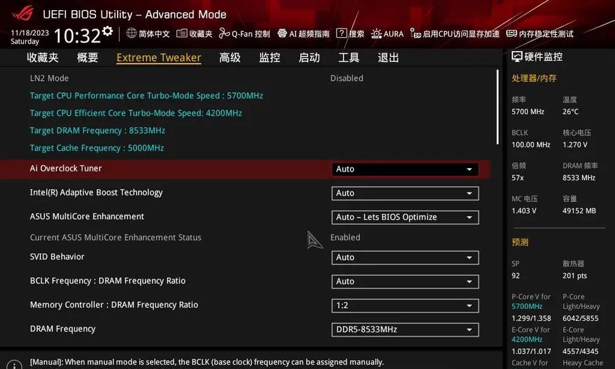Select the SVID Behavior label
Screen dimensions: 615x369
click(x=58, y=257)
